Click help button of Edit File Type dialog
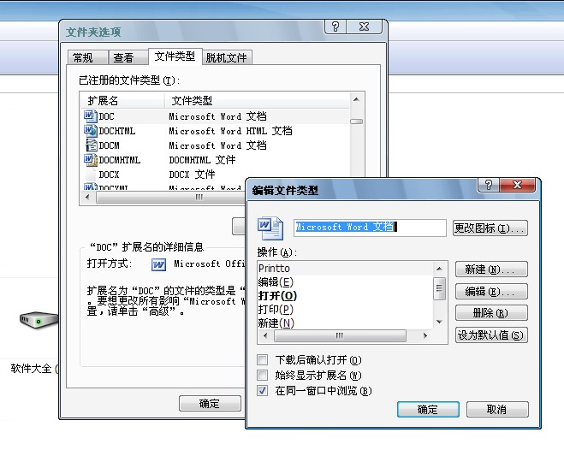The image size is (564, 456). [488, 185]
